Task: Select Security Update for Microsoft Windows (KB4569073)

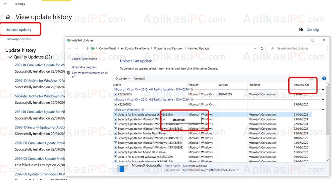Action: click(x=212, y=138)
